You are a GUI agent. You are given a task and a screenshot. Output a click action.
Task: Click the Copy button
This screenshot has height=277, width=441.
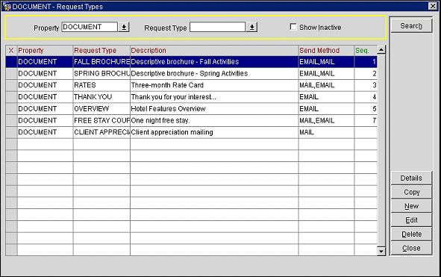(x=411, y=192)
